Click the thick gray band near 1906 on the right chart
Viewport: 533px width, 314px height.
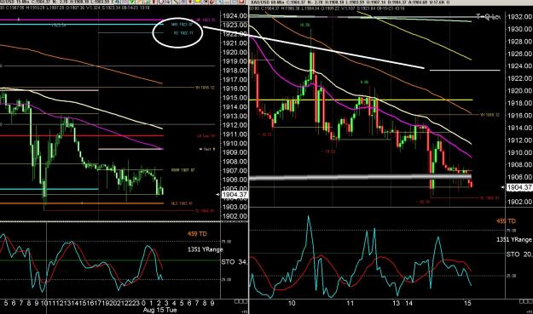361,177
